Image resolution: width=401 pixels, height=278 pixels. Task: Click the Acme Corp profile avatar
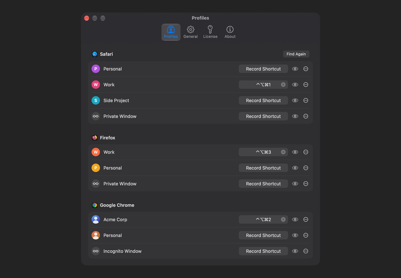click(96, 219)
